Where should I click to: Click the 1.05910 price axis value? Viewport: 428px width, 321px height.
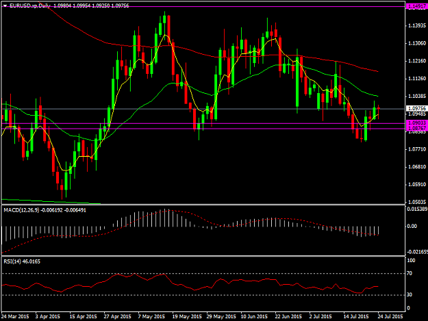417,185
